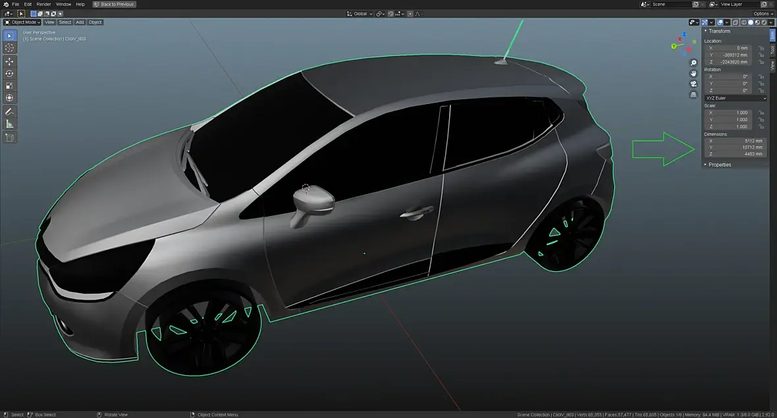Switch perspective/orthographic with the grid icon

[693, 95]
